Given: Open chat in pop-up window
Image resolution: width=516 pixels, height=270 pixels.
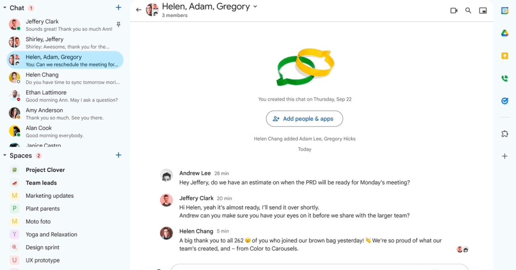Looking at the screenshot, I should click(483, 10).
